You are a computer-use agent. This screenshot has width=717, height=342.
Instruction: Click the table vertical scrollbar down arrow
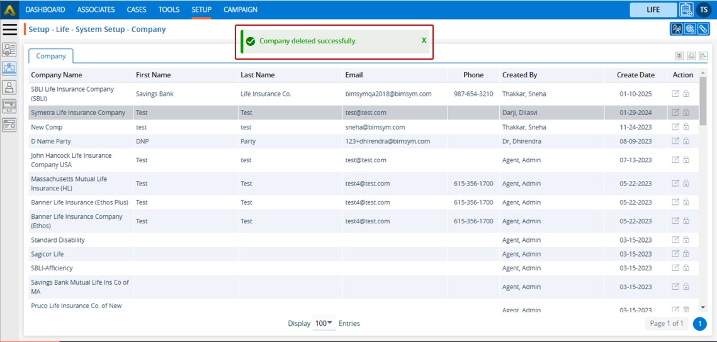click(703, 307)
